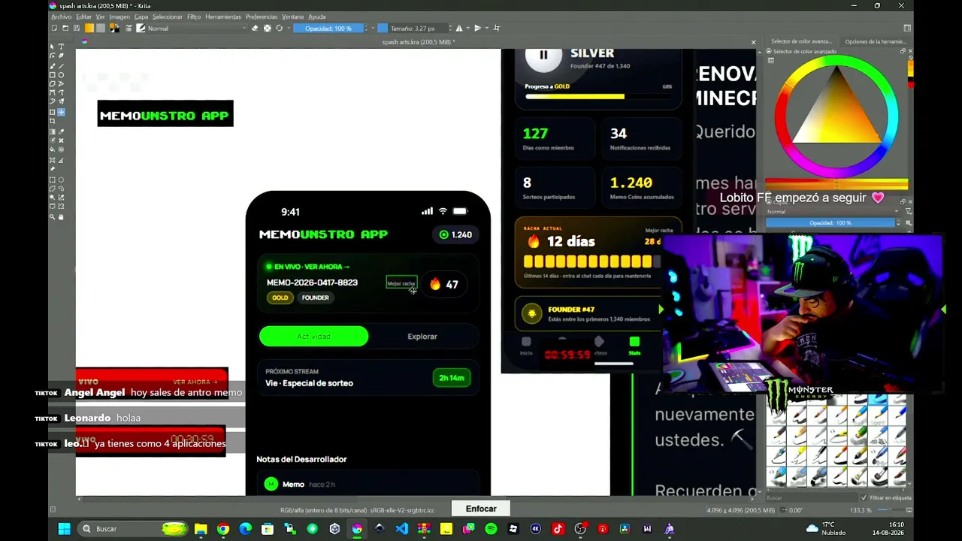This screenshot has height=541, width=962.
Task: Expand vertical mirror options arrow
Action: [x=486, y=29]
